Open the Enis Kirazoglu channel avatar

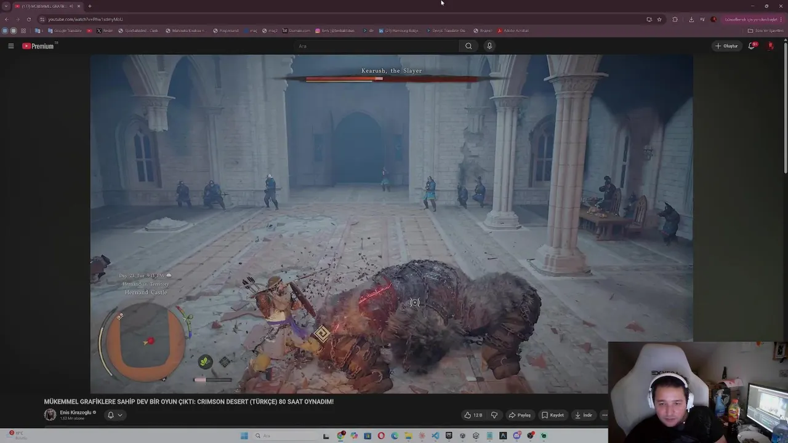tap(50, 415)
